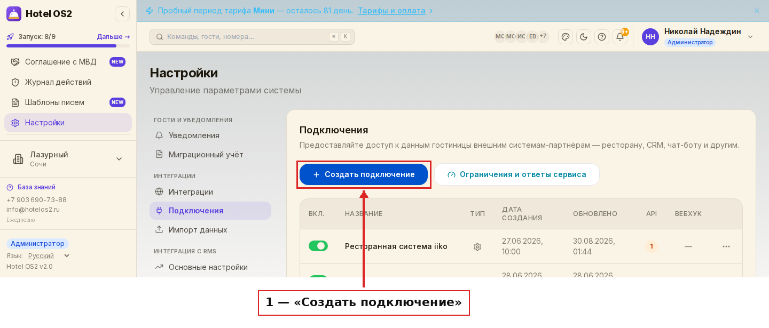Open Уведомления settings section
The height and width of the screenshot is (328, 769).
210,135
